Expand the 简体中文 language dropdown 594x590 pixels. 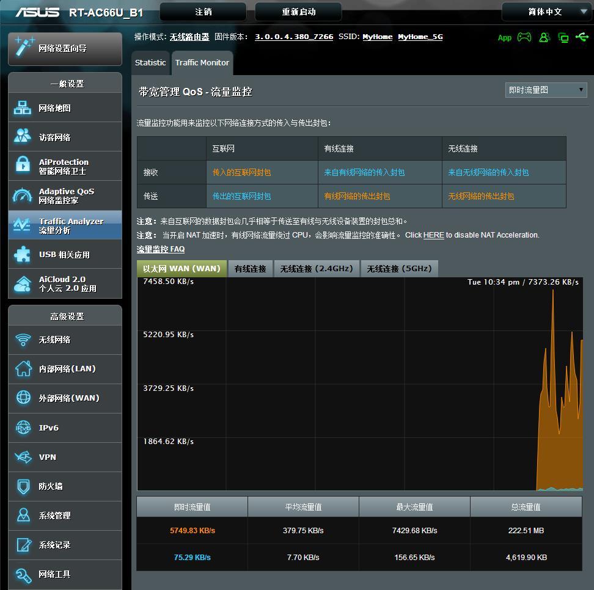coord(546,12)
